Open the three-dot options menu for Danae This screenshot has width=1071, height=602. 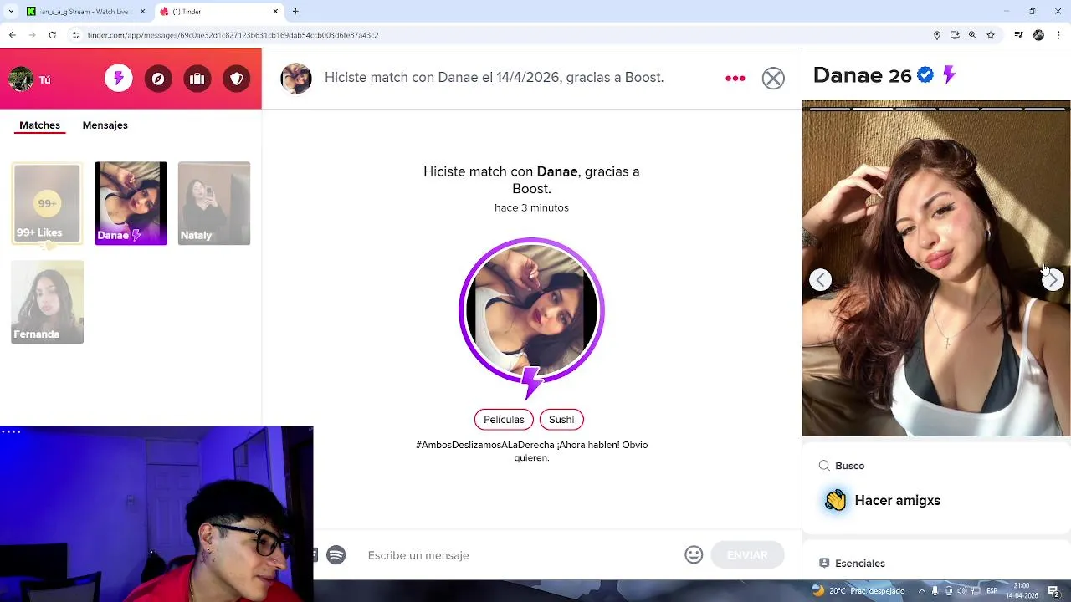pyautogui.click(x=735, y=78)
